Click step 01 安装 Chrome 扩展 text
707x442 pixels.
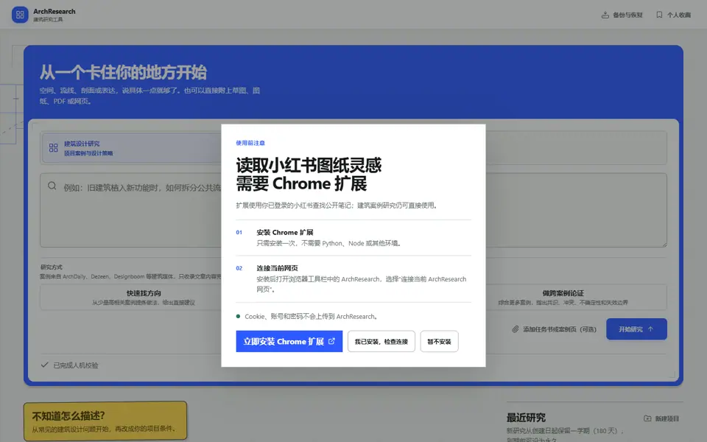[285, 232]
